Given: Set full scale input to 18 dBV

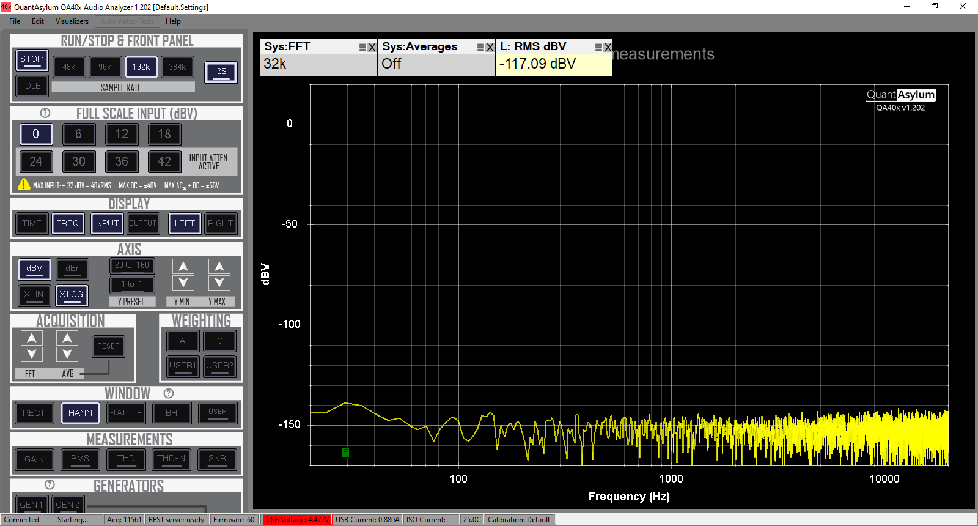Looking at the screenshot, I should point(164,135).
